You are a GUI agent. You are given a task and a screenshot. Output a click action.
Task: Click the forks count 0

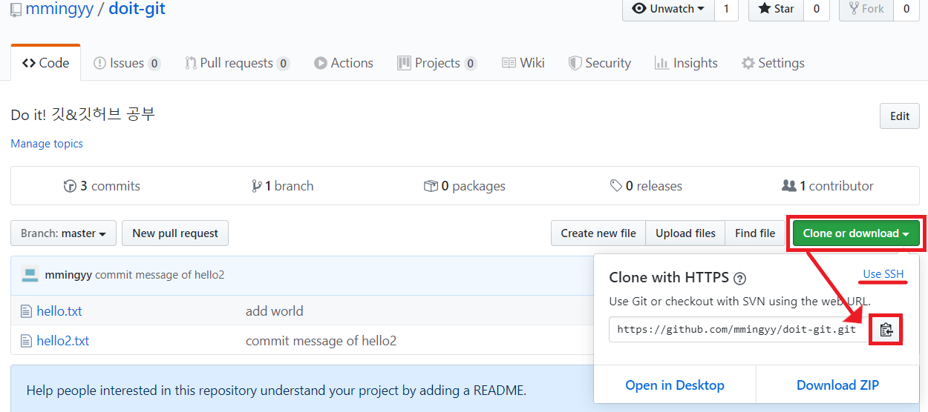click(x=906, y=9)
